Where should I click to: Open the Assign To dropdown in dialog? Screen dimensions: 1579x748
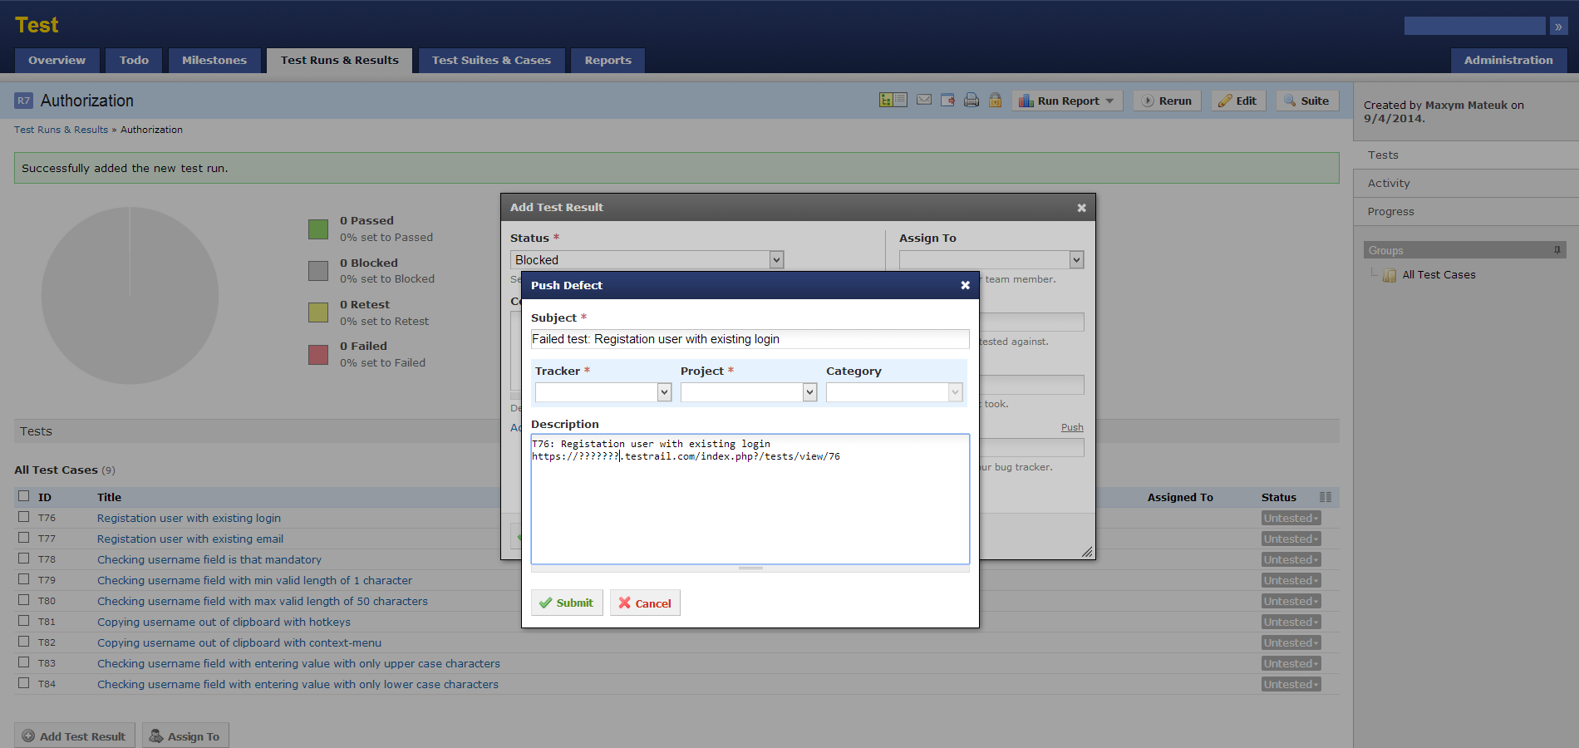tap(991, 260)
